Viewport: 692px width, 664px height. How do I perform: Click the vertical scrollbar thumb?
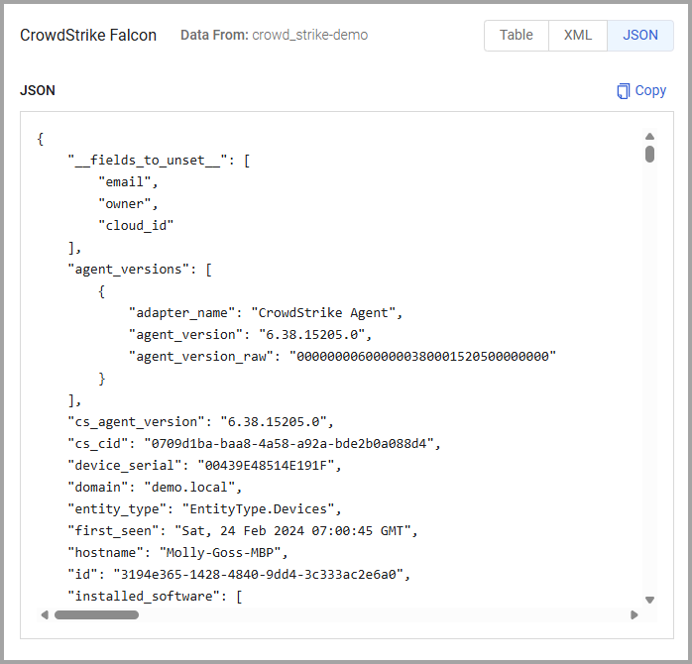[x=649, y=155]
